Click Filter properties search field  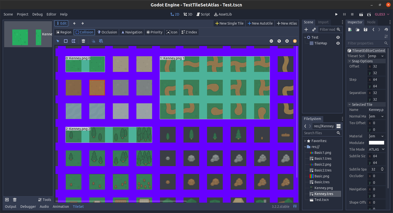tap(367, 43)
